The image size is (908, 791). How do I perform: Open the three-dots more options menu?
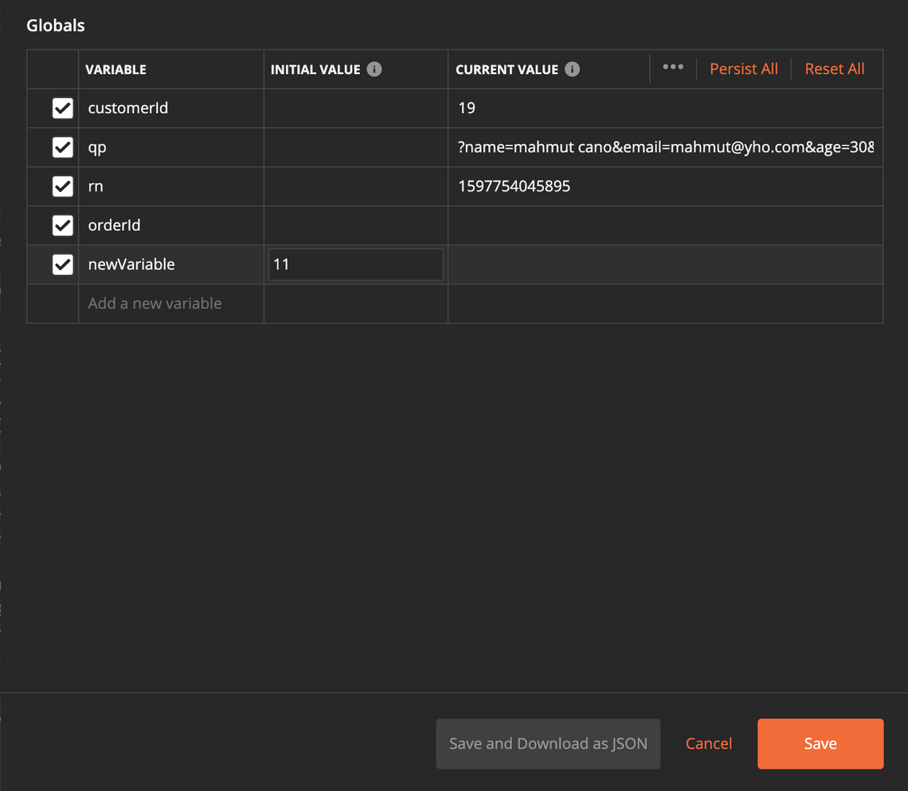673,68
